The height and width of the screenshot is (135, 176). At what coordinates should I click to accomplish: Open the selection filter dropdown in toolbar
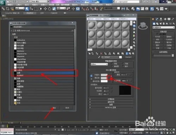[x=20, y=8]
